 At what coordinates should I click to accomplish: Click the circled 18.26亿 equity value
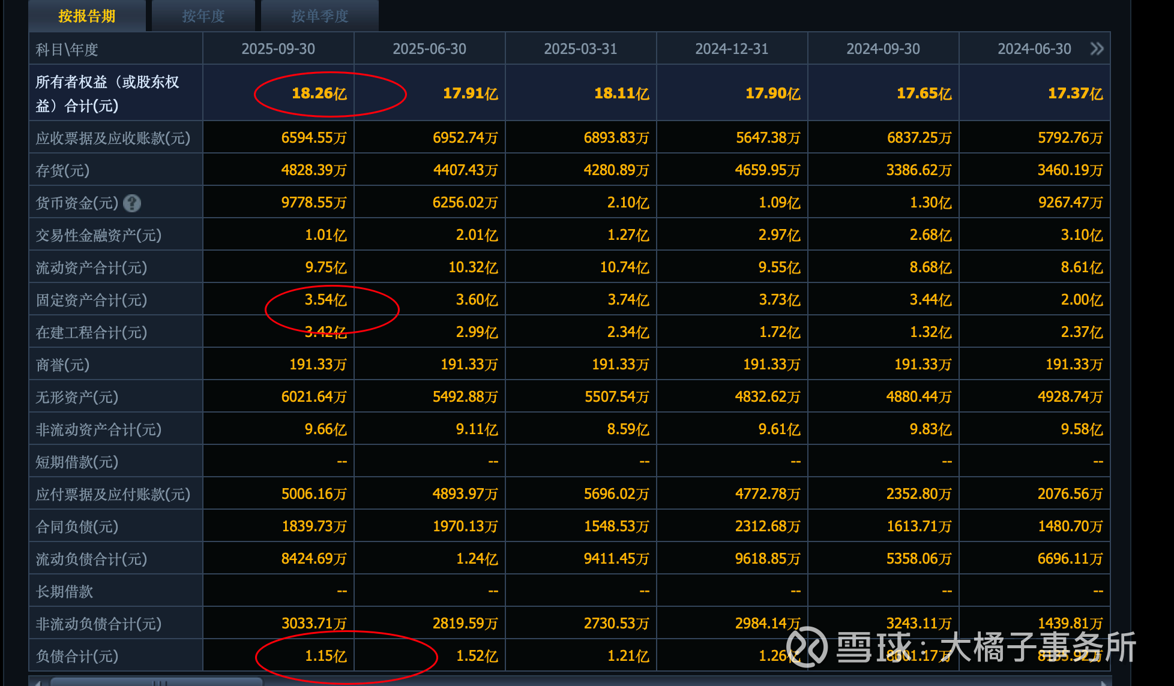tap(319, 94)
